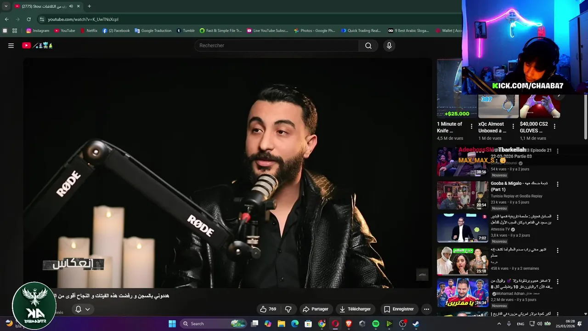Open the Instagram bookmark
Image resolution: width=588 pixels, height=331 pixels.
(x=38, y=31)
